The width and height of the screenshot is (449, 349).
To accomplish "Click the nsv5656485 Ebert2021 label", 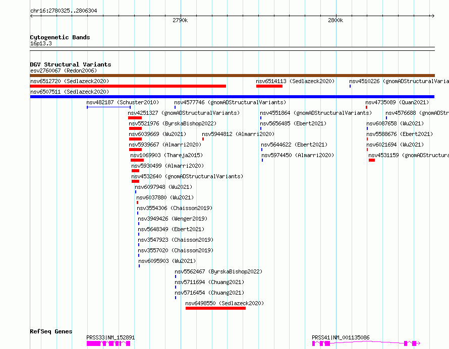I will point(293,123).
